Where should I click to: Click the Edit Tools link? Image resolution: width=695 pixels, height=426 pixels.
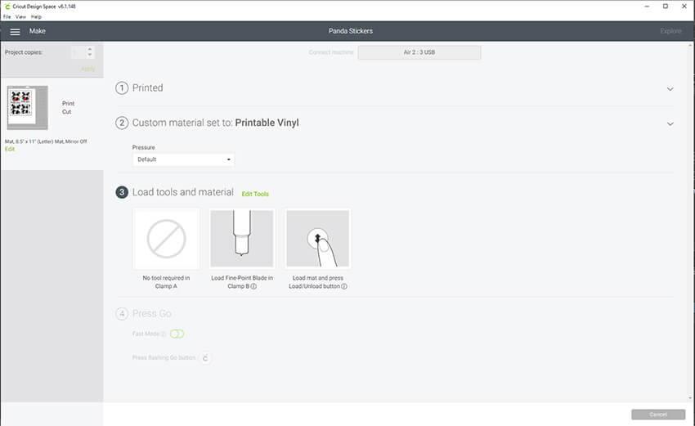click(255, 194)
